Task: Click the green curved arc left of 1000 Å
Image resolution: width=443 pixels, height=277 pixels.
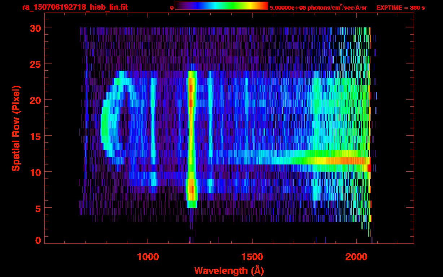Action: tap(105, 126)
